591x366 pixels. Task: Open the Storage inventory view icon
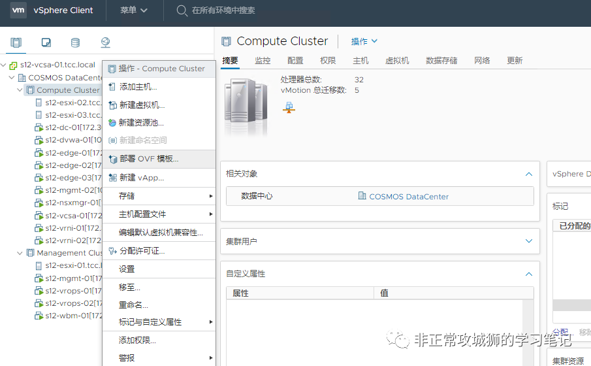click(x=75, y=42)
